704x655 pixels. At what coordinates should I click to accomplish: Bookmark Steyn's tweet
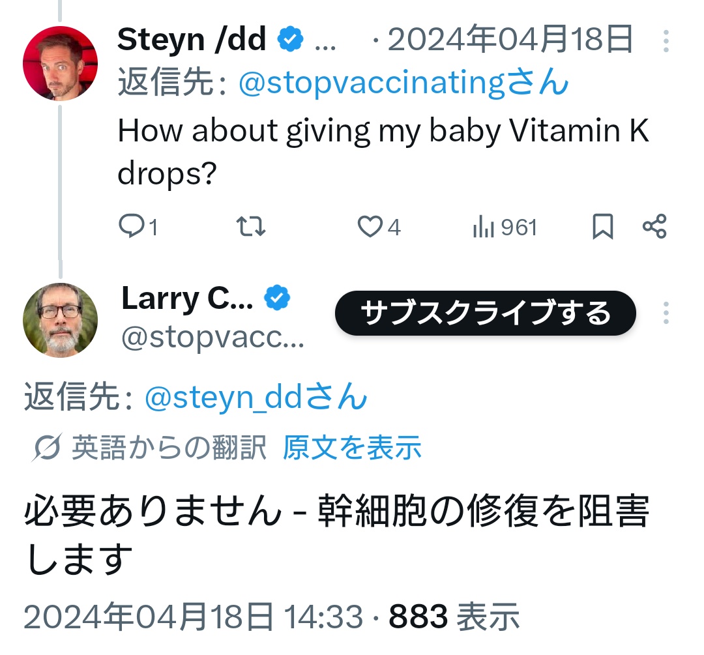pyautogui.click(x=602, y=226)
